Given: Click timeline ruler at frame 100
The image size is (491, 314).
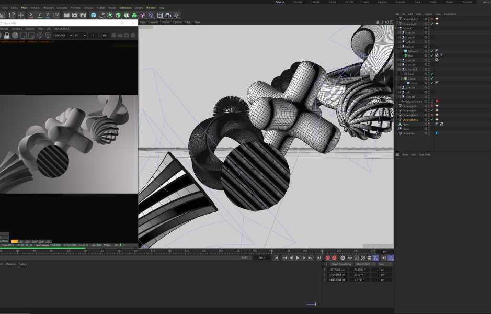Looking at the screenshot, I should tap(136, 251).
